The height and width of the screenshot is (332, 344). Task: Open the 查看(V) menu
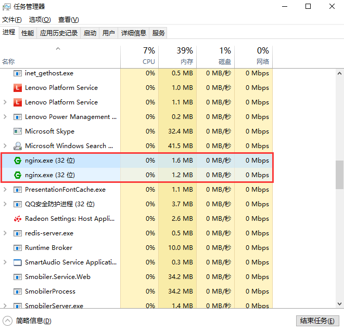[x=68, y=20]
